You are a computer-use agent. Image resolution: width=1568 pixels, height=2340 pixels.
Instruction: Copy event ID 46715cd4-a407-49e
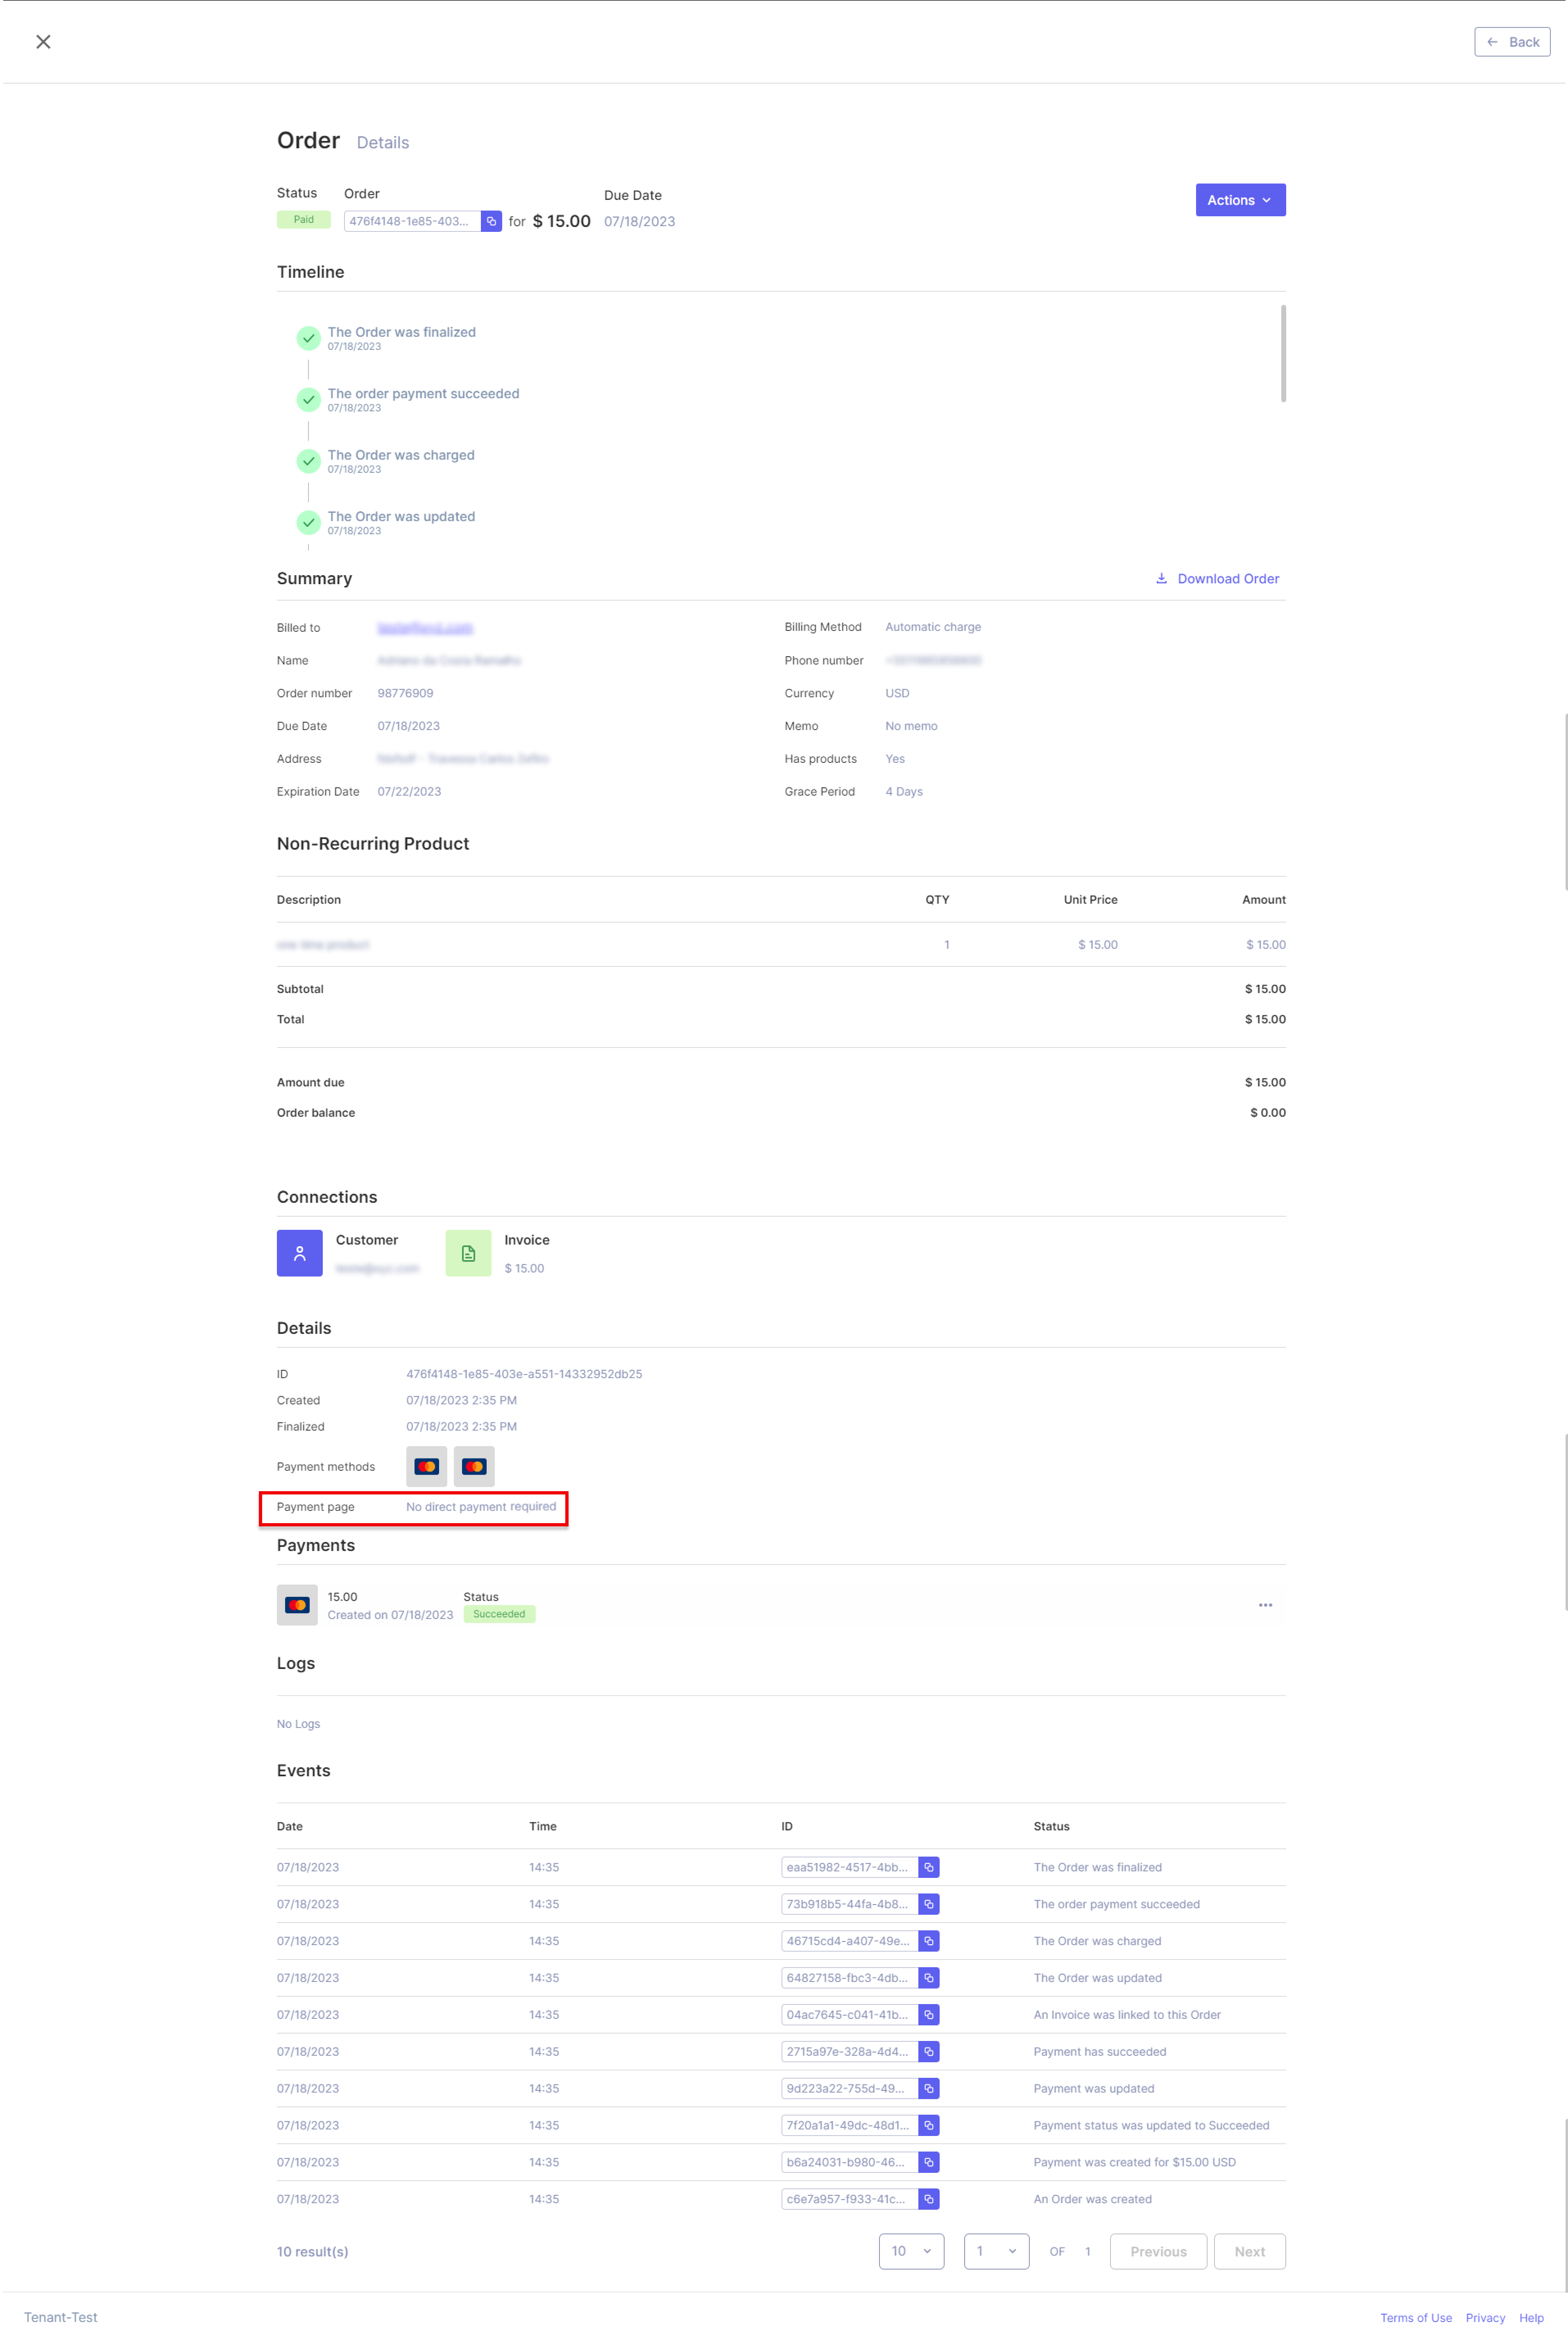click(x=928, y=1941)
